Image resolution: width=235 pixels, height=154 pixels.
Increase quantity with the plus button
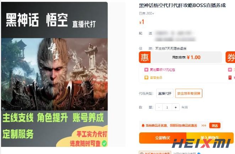[x=176, y=107]
